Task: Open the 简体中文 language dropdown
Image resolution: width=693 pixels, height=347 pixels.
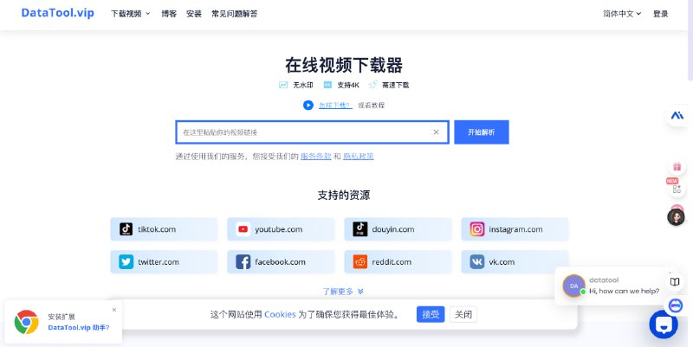Action: point(621,14)
